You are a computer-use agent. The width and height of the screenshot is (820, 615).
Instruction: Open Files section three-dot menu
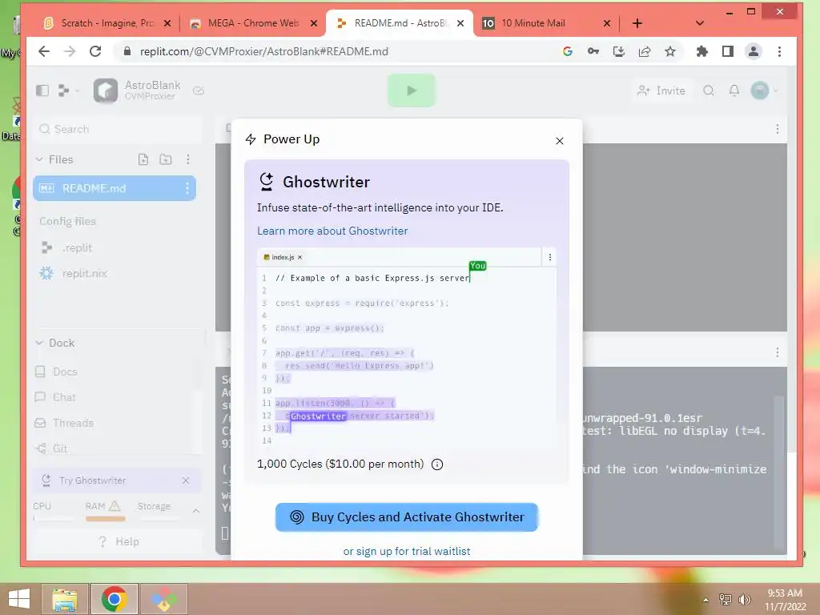click(x=187, y=159)
